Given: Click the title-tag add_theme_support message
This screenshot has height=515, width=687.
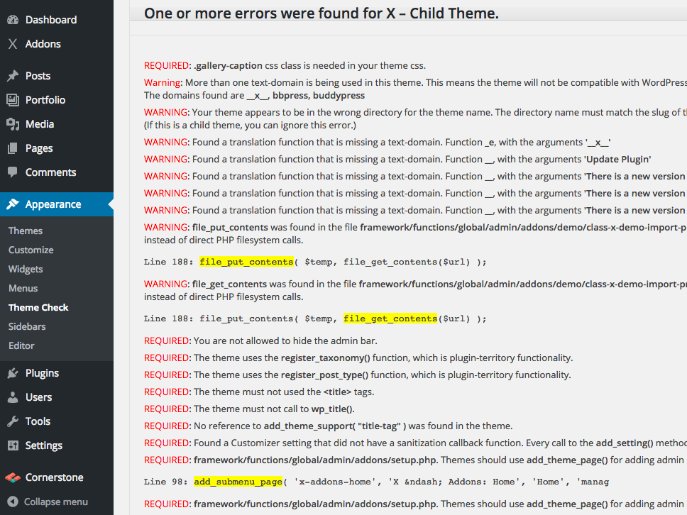Looking at the screenshot, I should point(328,426).
